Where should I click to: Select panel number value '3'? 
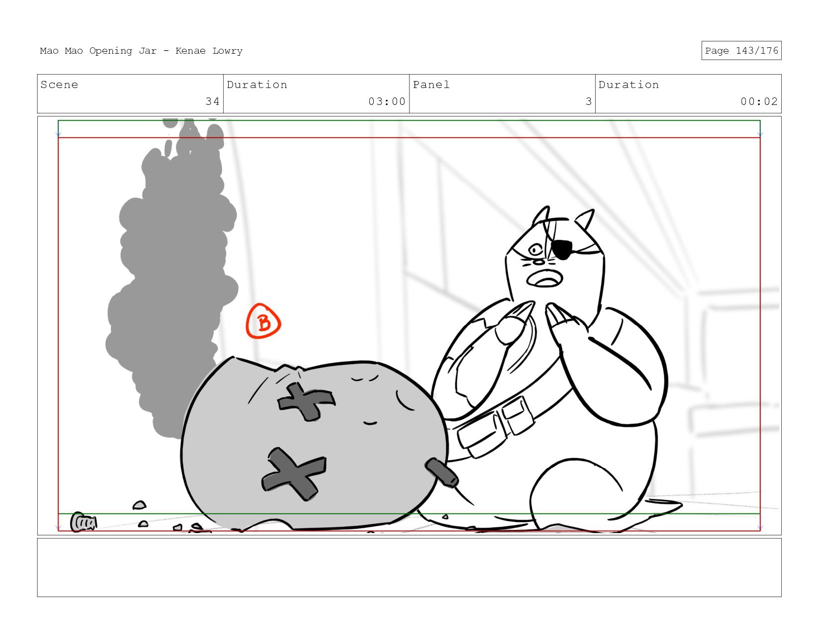tap(588, 101)
